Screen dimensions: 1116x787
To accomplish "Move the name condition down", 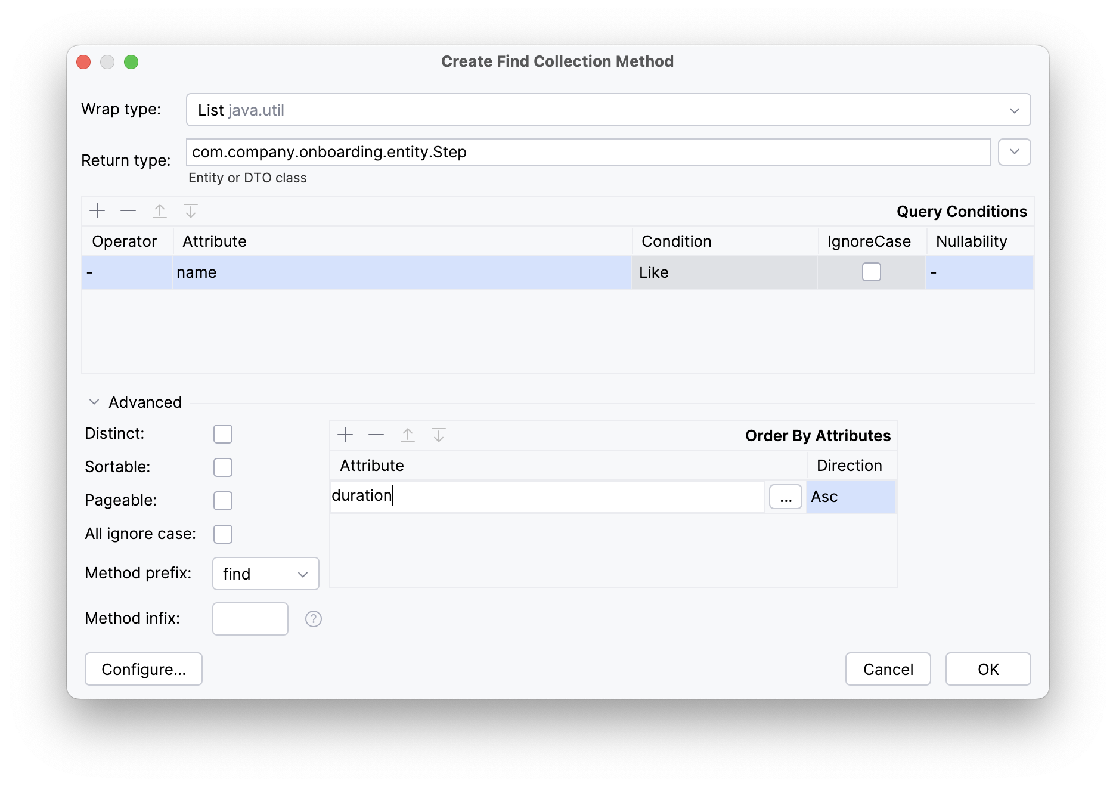I will tap(190, 210).
